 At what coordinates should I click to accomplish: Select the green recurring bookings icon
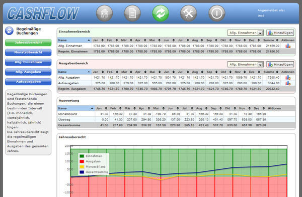161,13
